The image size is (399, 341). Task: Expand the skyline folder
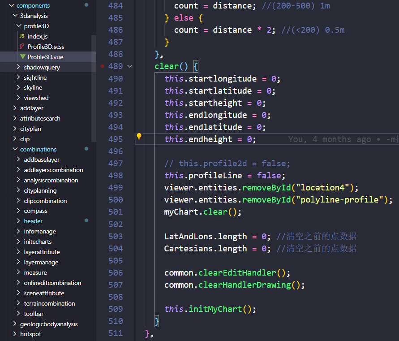tap(18, 87)
